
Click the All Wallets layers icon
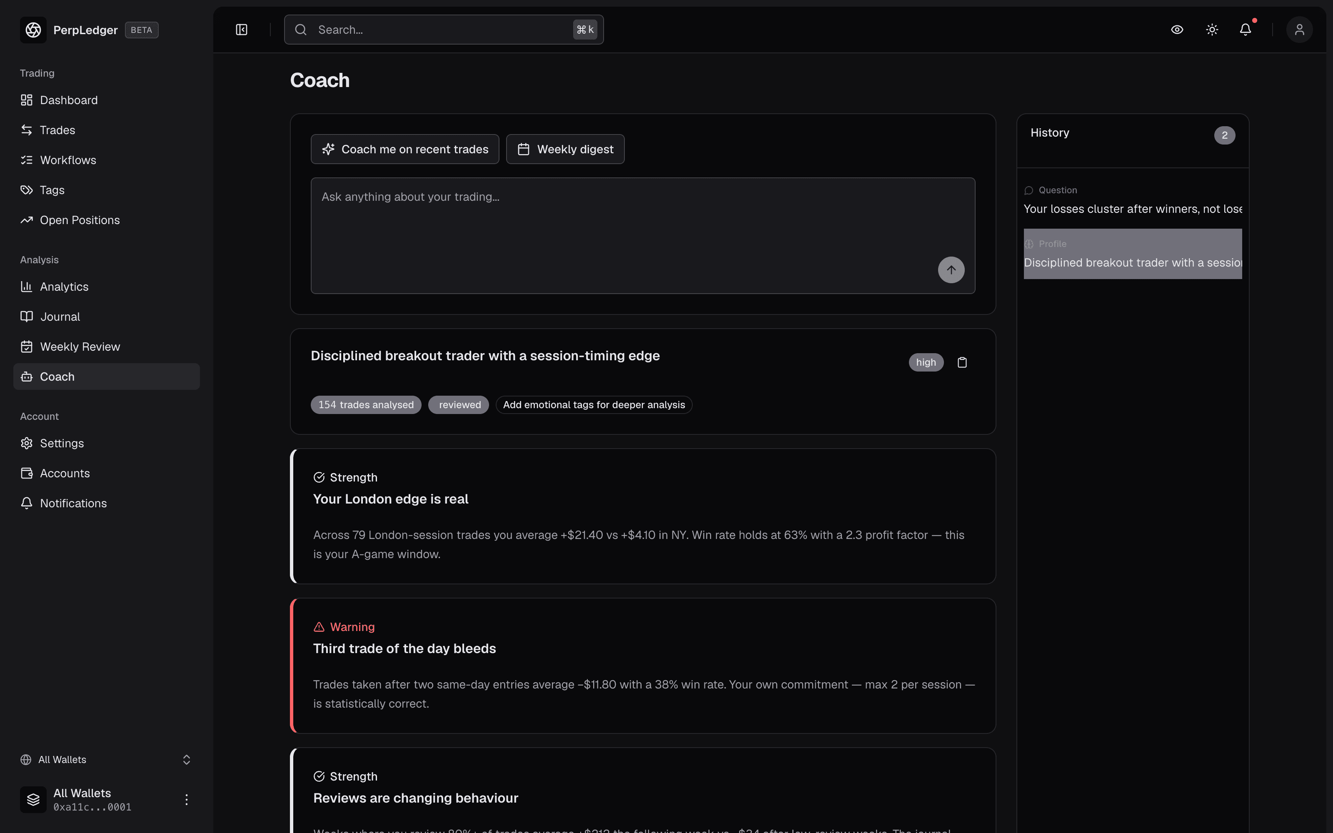pos(33,799)
